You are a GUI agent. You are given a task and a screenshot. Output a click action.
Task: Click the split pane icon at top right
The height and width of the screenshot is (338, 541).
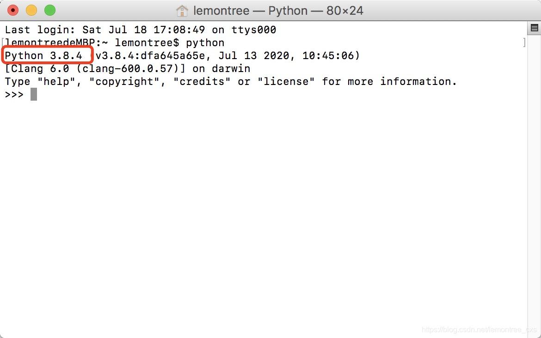click(534, 29)
